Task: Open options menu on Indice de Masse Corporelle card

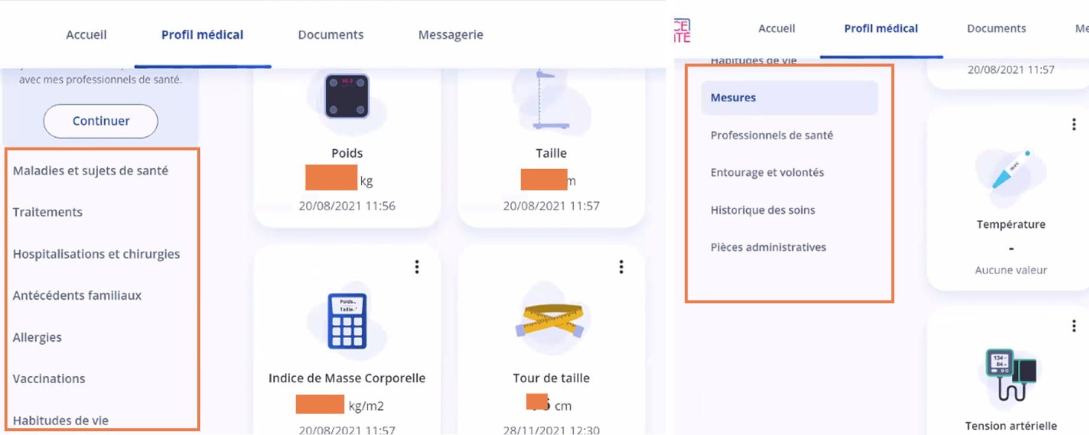Action: (417, 267)
